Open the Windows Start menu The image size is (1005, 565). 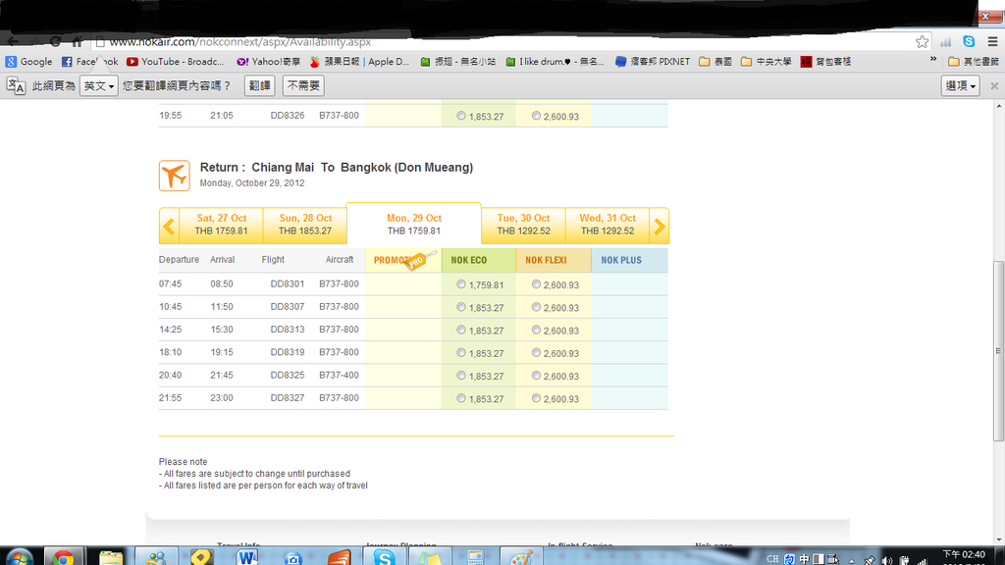point(20,557)
